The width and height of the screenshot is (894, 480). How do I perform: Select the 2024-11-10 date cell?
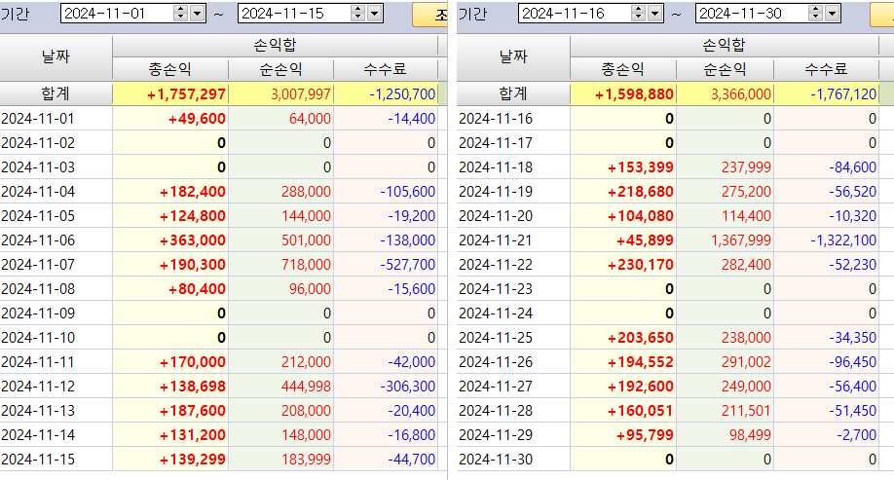coord(56,338)
